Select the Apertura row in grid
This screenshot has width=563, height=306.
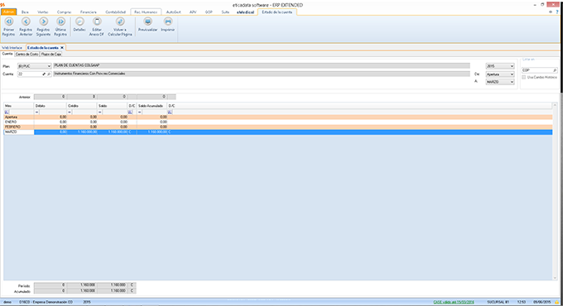coord(278,117)
